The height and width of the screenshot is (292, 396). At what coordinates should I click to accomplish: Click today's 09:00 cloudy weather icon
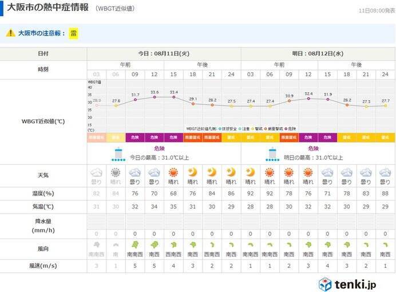(x=135, y=172)
